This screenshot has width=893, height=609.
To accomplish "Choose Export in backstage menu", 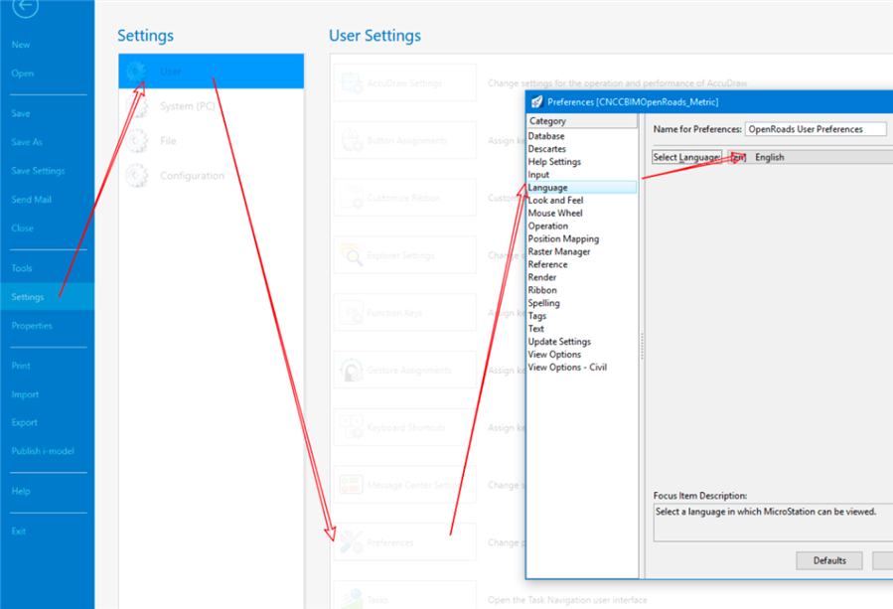I will pos(25,422).
